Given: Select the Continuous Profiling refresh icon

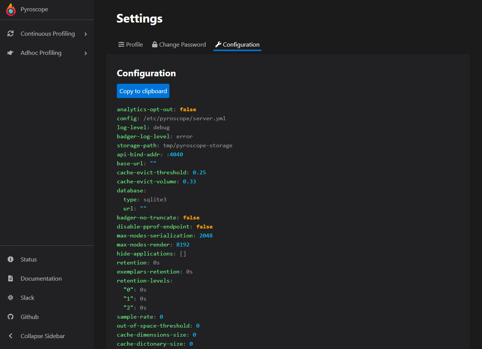Looking at the screenshot, I should pyautogui.click(x=11, y=33).
